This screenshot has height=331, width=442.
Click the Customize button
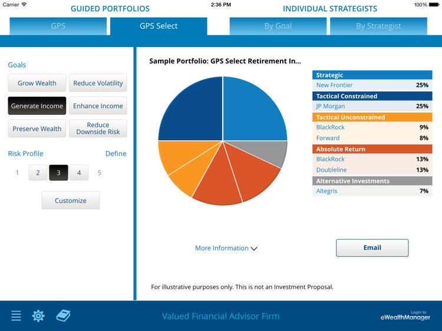click(71, 200)
